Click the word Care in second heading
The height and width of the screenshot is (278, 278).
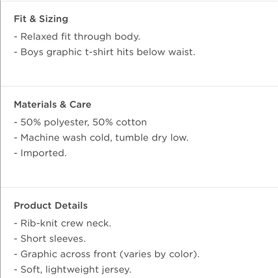coord(81,104)
